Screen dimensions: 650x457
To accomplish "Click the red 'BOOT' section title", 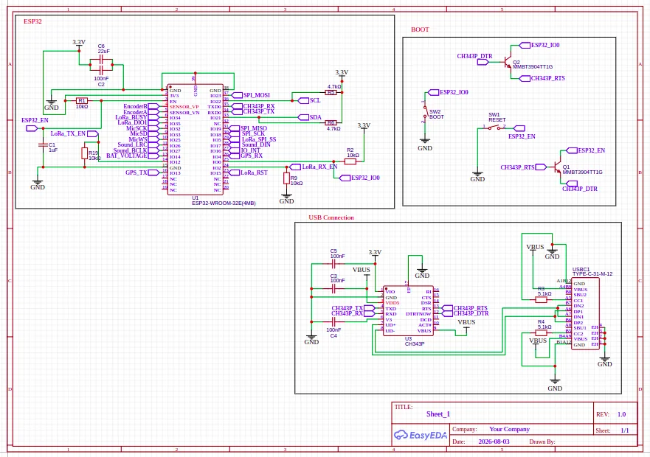I will pos(420,29).
